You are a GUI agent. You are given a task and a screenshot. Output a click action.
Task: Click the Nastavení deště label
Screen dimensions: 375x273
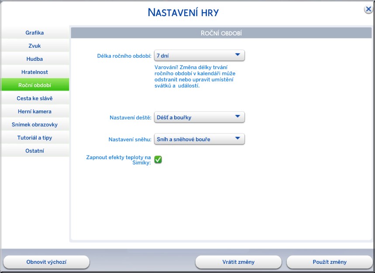pyautogui.click(x=131, y=118)
